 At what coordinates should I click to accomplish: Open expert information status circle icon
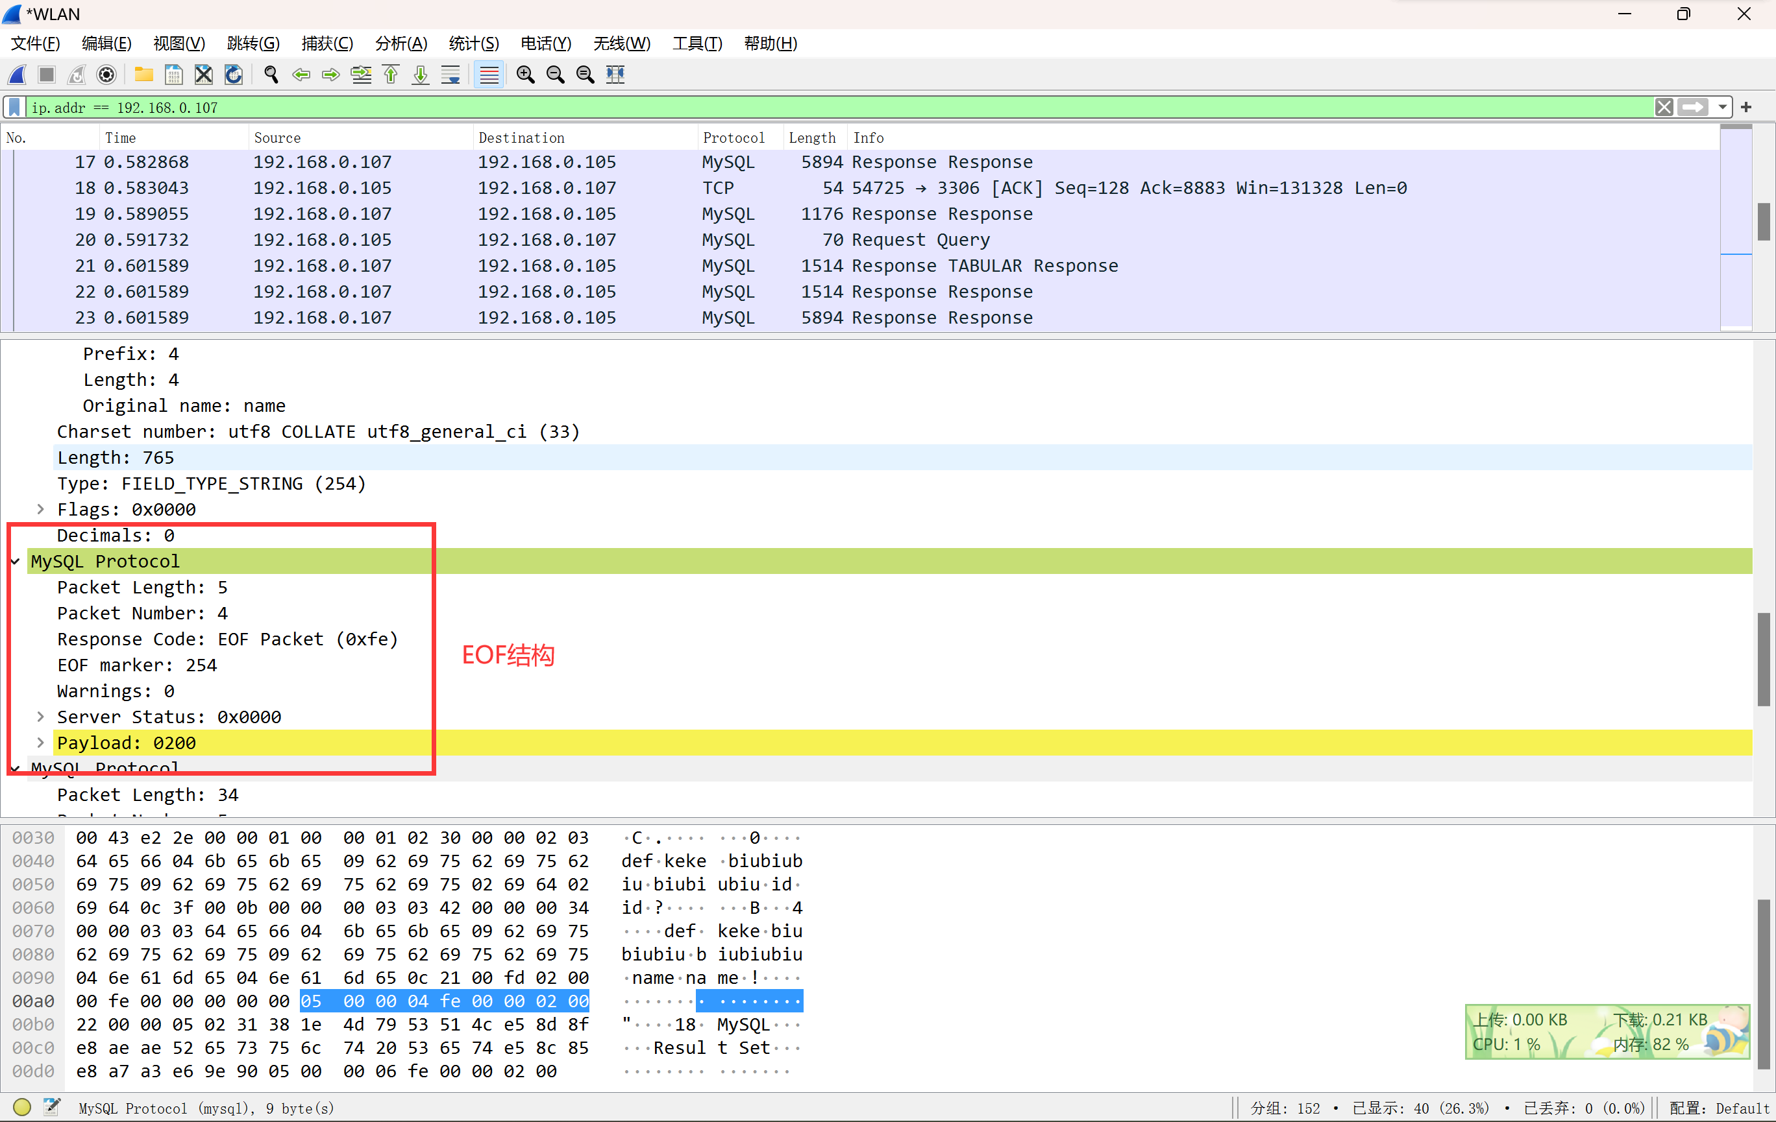point(21,1106)
